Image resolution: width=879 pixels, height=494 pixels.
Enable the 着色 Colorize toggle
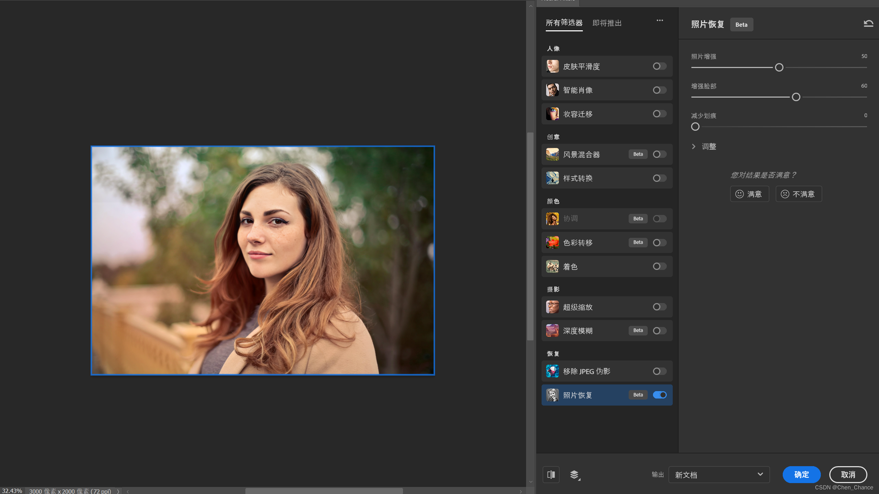[659, 266]
